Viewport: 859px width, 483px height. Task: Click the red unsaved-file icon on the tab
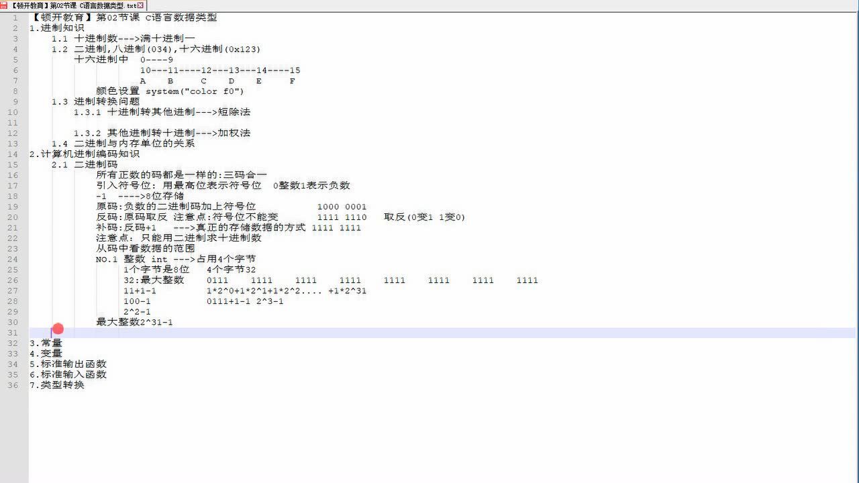(4, 5)
